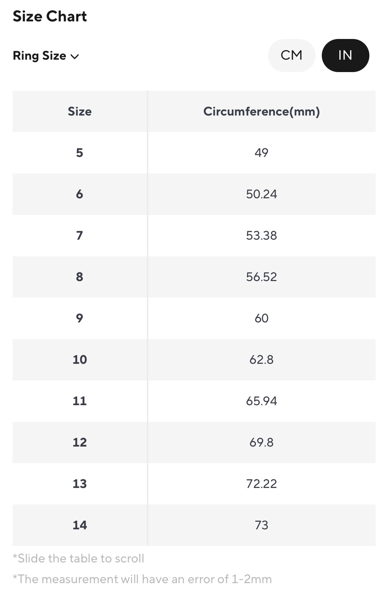This screenshot has width=388, height=599.
Task: Select the size 11 row
Action: tap(194, 401)
